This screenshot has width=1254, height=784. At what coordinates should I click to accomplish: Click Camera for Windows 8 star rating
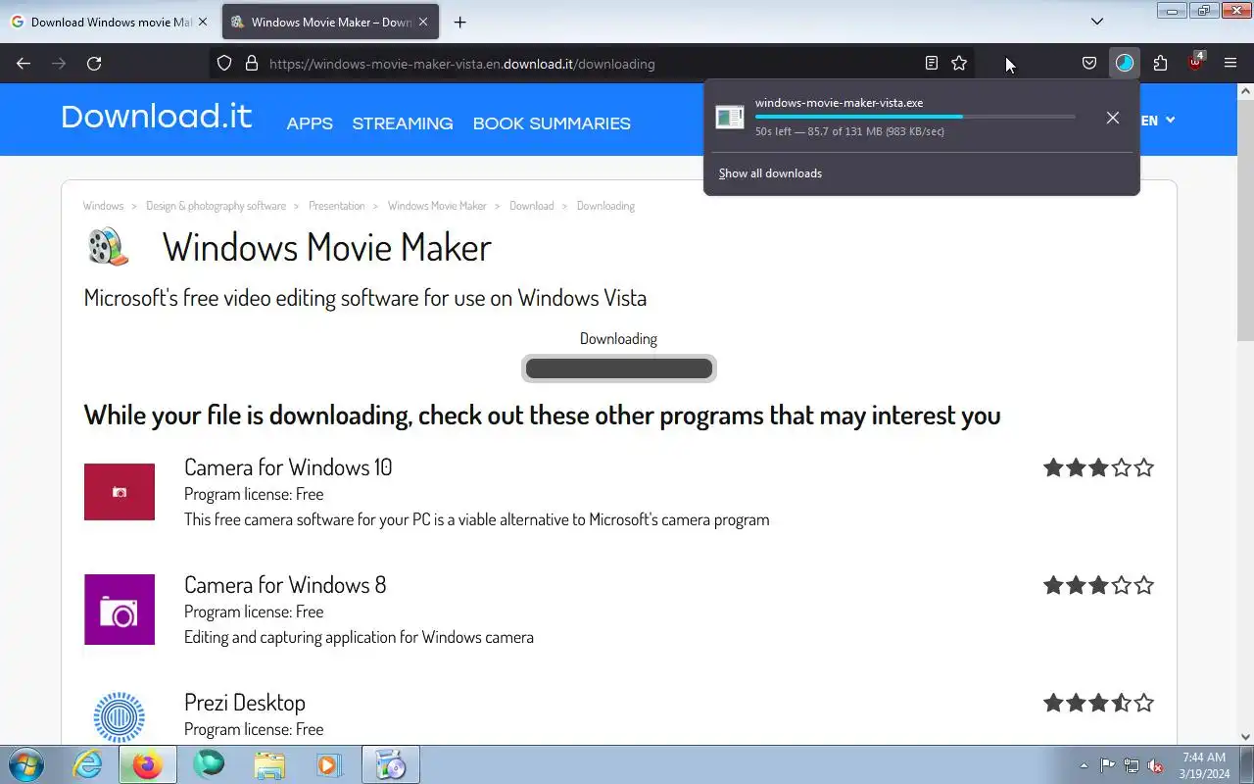click(x=1098, y=585)
